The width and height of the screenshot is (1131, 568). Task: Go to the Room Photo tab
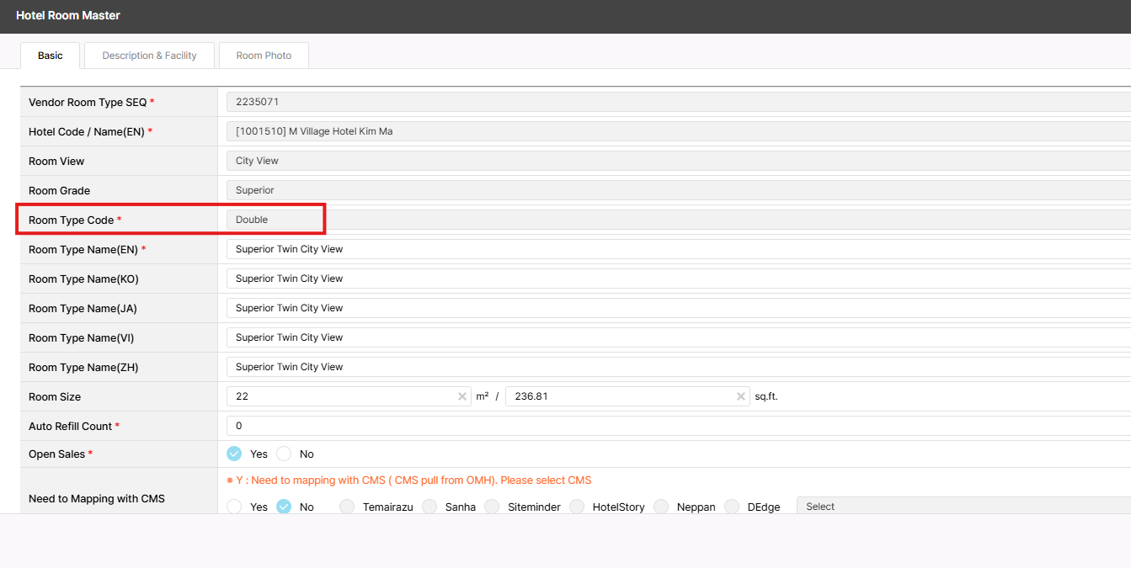(x=264, y=56)
